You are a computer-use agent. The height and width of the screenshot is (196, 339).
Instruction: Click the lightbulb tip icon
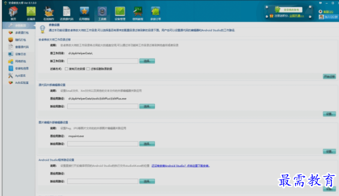pos(43,29)
